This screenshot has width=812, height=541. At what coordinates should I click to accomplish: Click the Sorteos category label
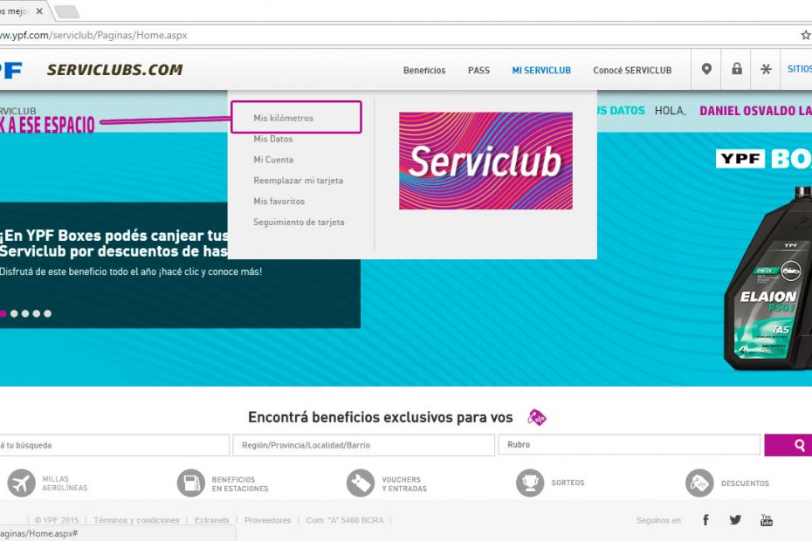pyautogui.click(x=568, y=483)
